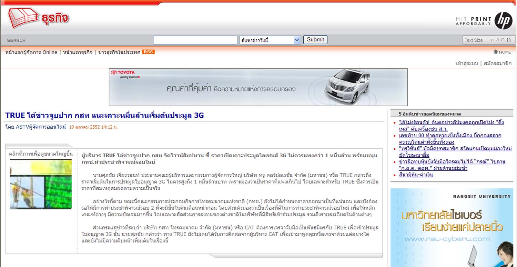Click the คลิกที่ภาพเพื่อดูขนาดใหญ่ขึ้น caption
This screenshot has width=517, height=267.
41,154
